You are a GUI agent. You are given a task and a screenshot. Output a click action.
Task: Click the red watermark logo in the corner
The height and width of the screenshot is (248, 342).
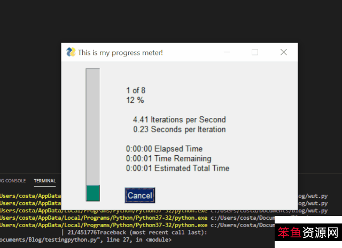[x=308, y=234]
